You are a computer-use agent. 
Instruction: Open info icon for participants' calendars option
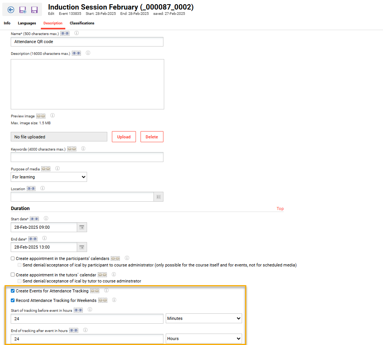pos(127,258)
